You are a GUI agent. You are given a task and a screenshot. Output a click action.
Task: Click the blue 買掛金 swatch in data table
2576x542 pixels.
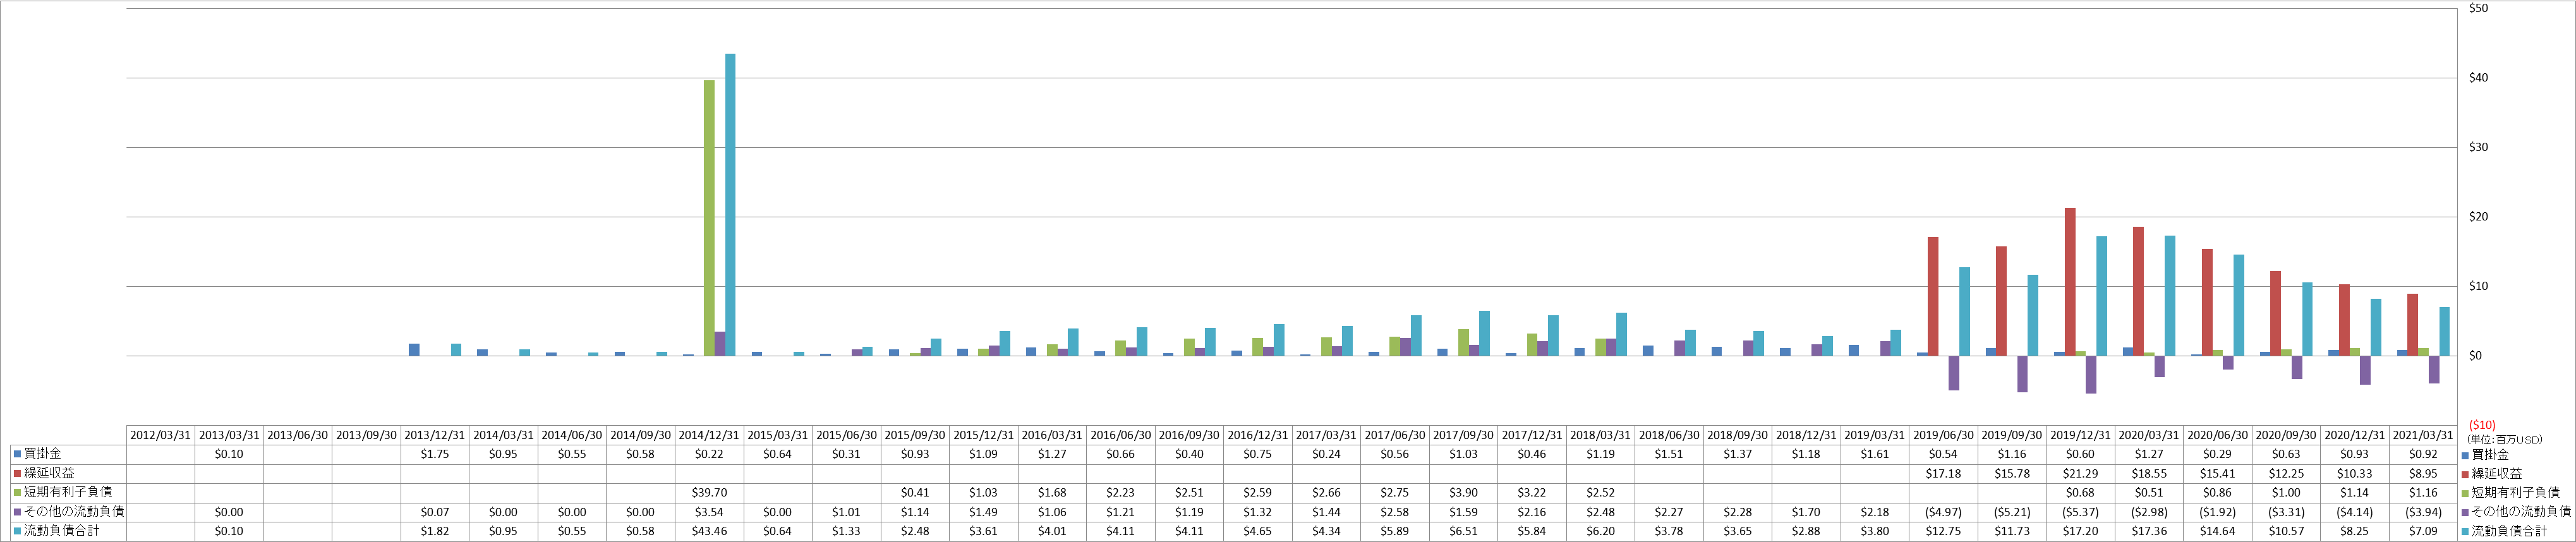coord(17,454)
